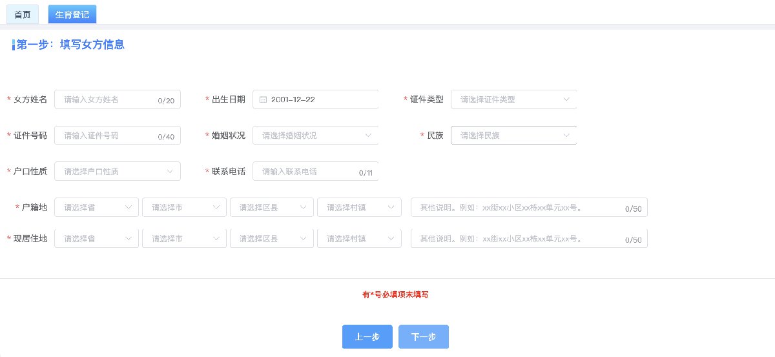775x357 pixels.
Task: Open city dropdown for 现居住地
Action: pos(184,239)
